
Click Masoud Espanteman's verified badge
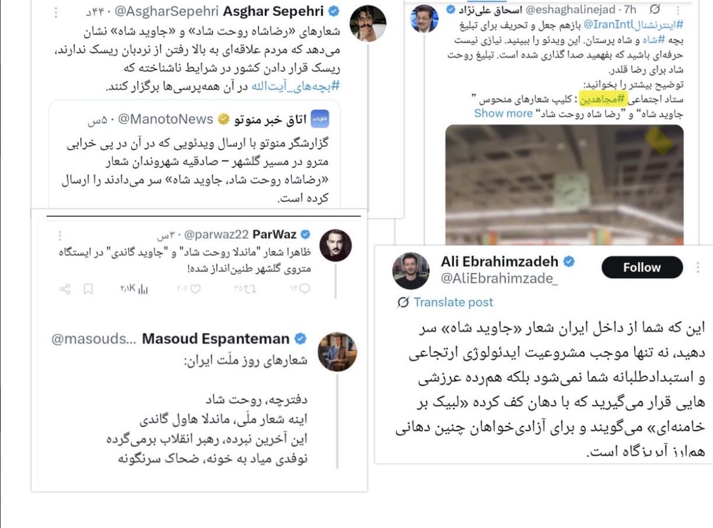(301, 339)
